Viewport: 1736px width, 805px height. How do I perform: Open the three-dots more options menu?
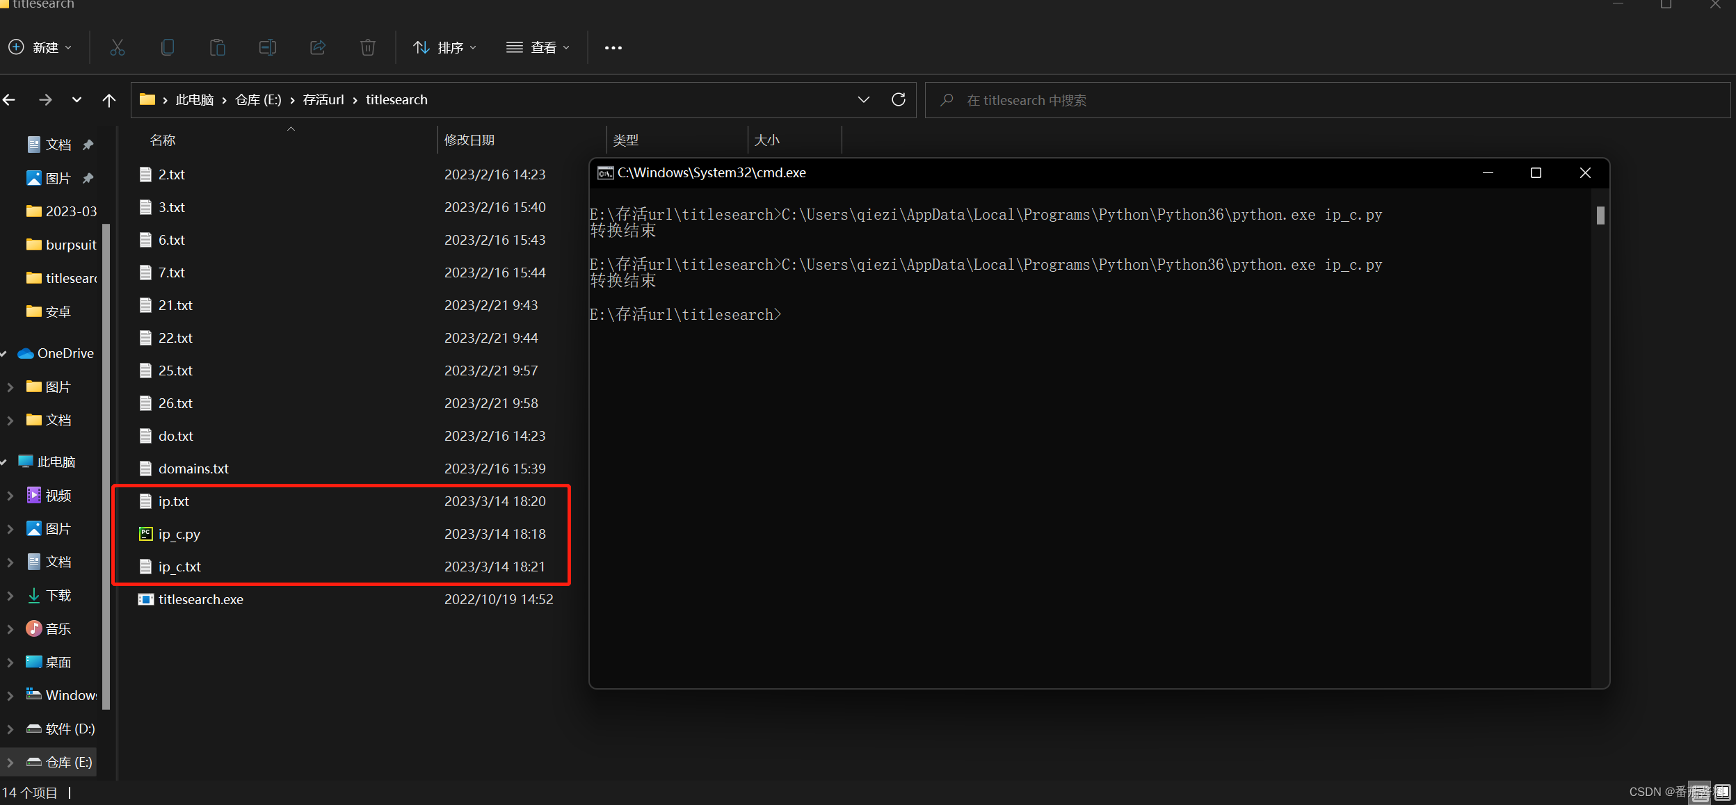click(613, 48)
